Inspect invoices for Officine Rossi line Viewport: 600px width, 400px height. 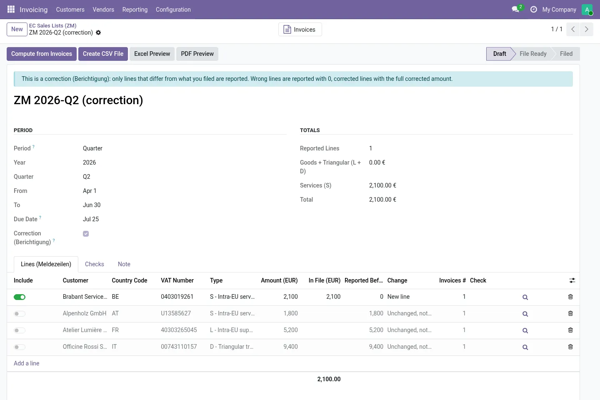(x=525, y=347)
